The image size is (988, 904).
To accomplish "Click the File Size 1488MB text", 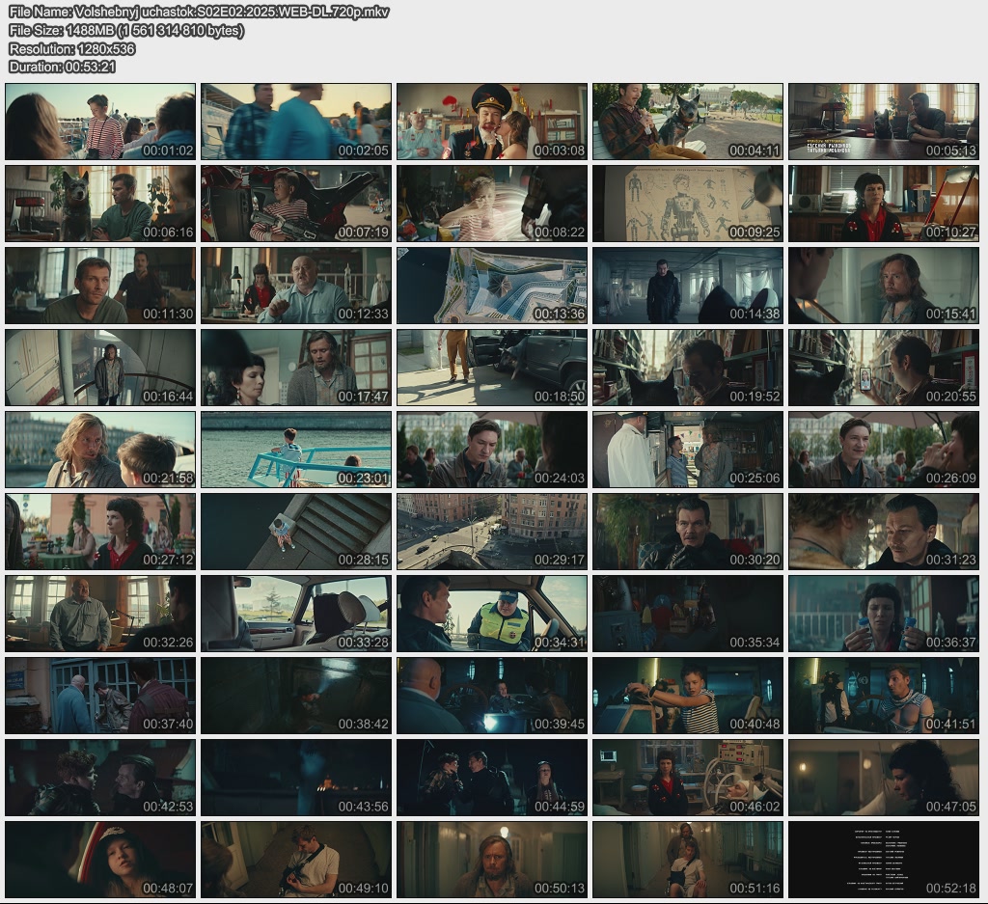I will 126,31.
